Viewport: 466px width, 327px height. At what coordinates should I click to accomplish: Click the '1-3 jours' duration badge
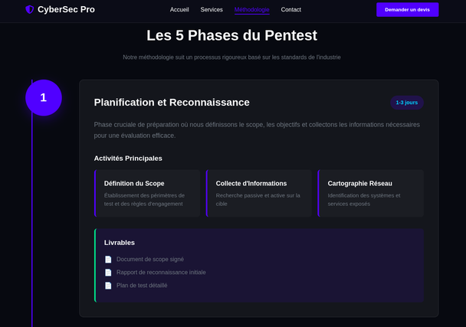(x=407, y=102)
